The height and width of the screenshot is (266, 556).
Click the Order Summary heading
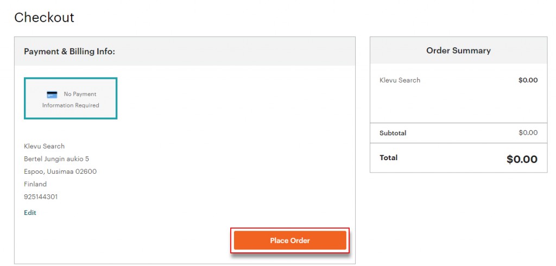458,50
